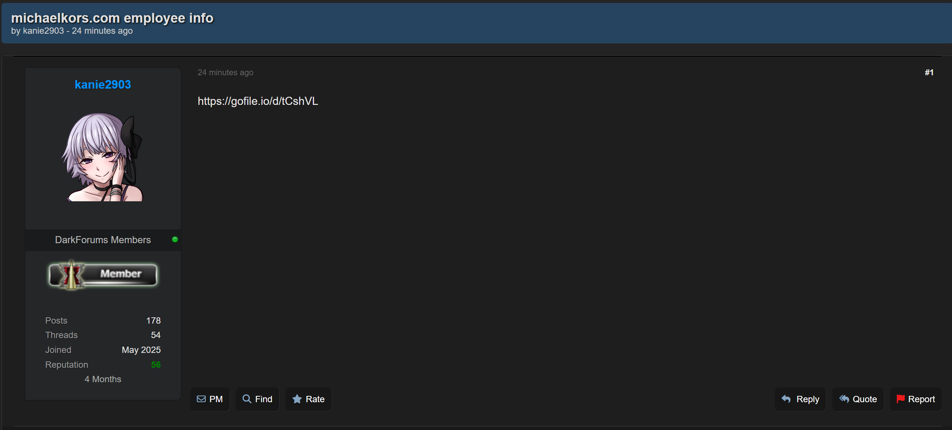Click the DarkForums Members group label
This screenshot has width=952, height=430.
(103, 240)
